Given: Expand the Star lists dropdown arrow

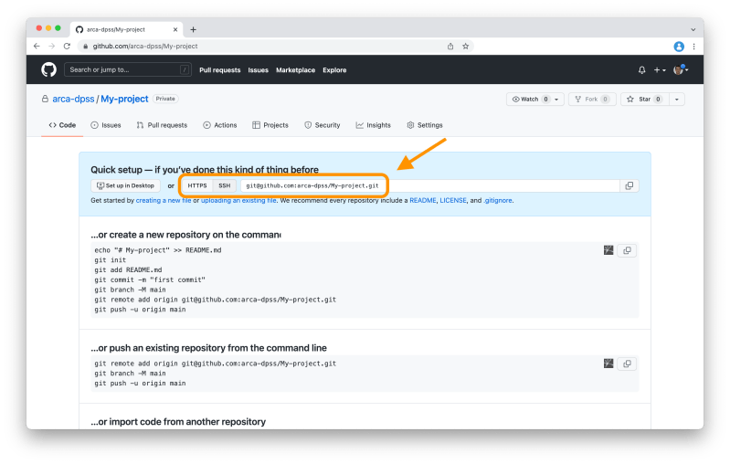Looking at the screenshot, I should (x=677, y=100).
